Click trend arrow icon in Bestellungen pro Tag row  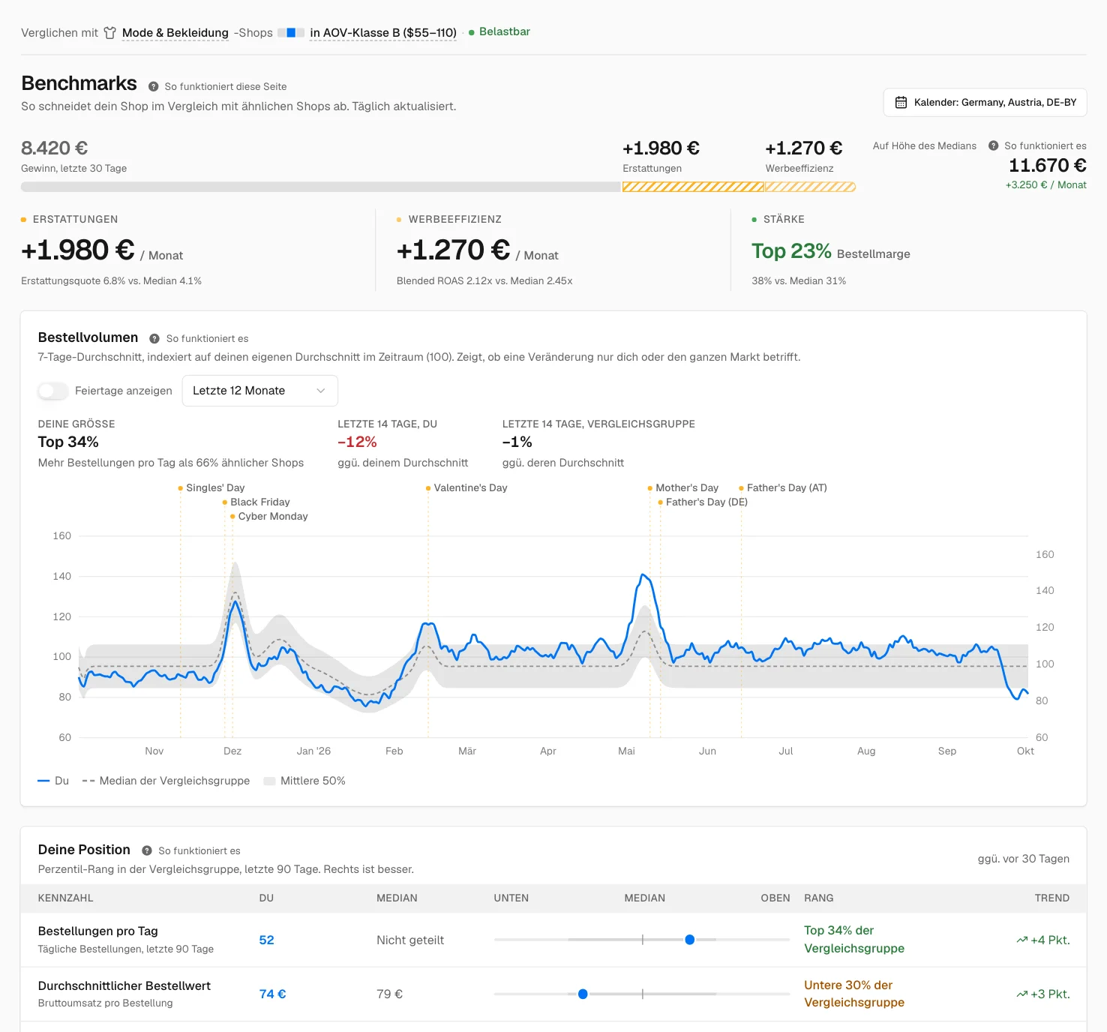(1021, 940)
